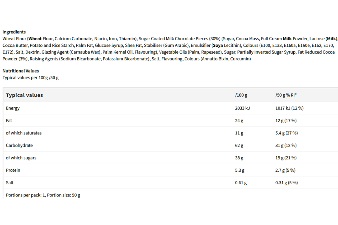Select the Fat row label

click(x=9, y=121)
